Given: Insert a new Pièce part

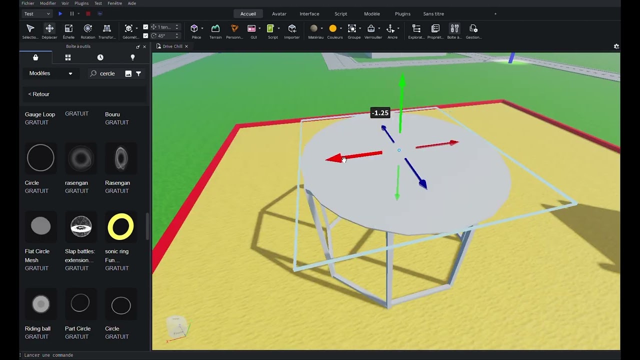Looking at the screenshot, I should coord(194,31).
